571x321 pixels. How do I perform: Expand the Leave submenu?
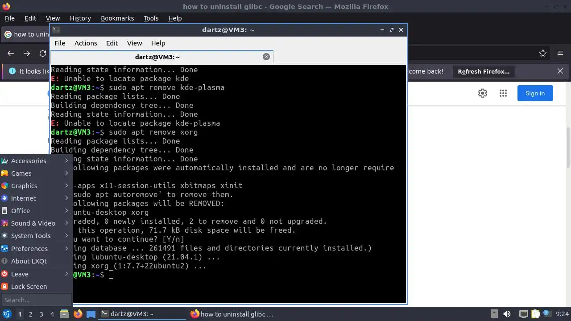pyautogui.click(x=36, y=274)
